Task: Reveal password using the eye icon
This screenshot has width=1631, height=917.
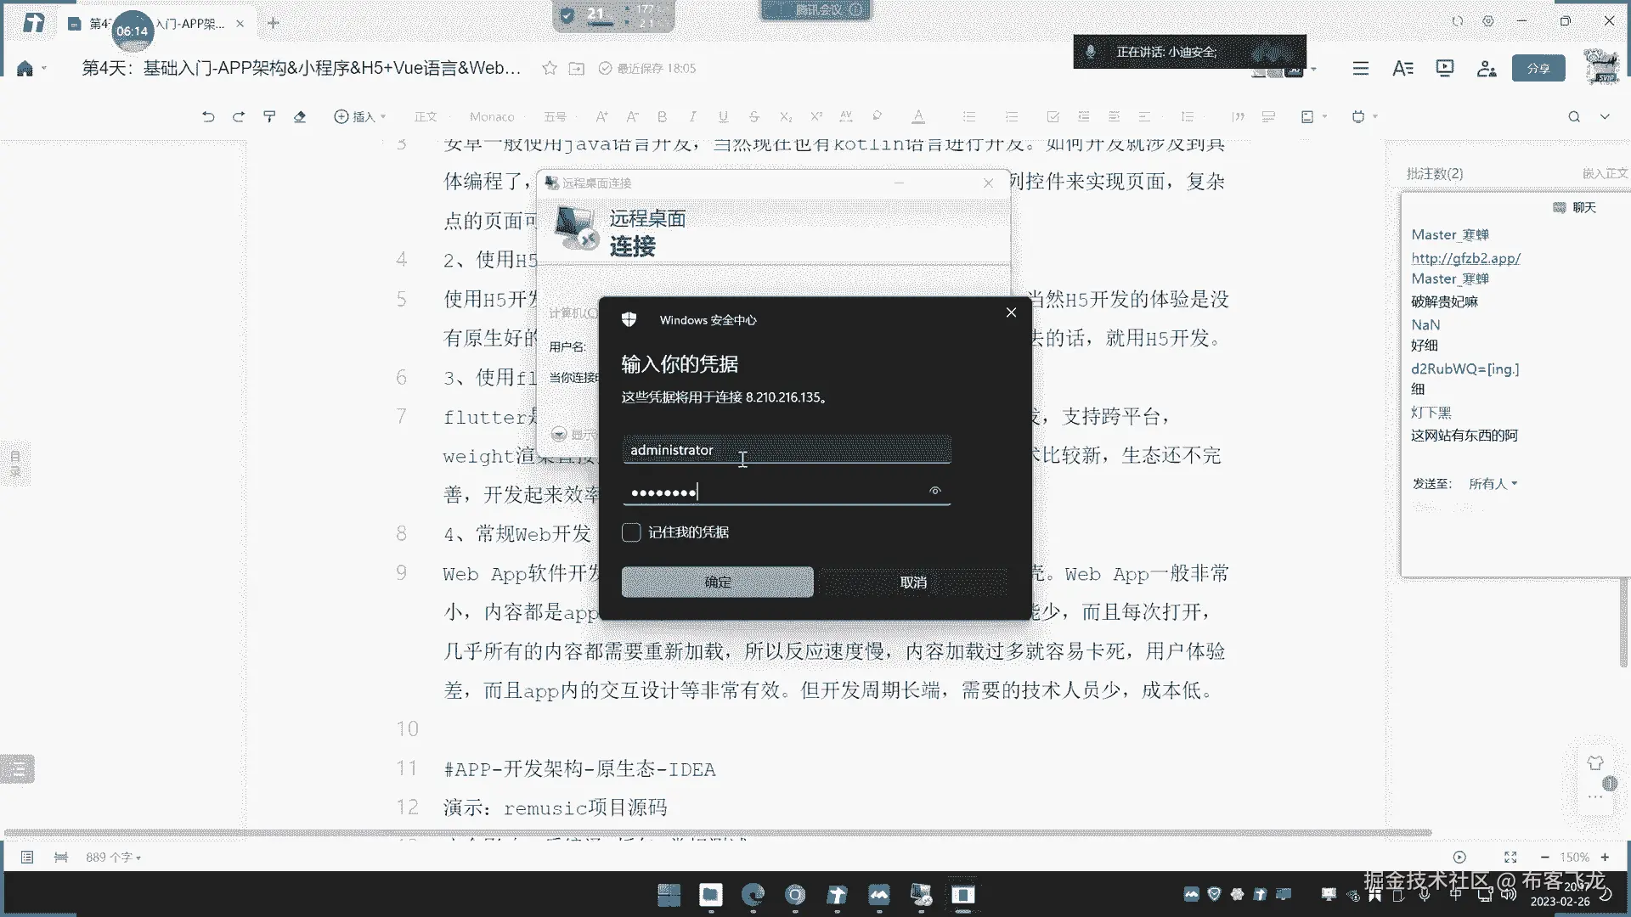Action: click(935, 491)
